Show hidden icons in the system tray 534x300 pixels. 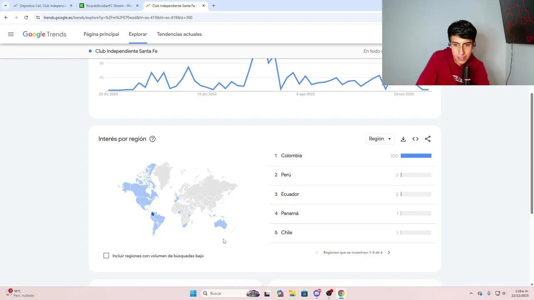pos(471,293)
